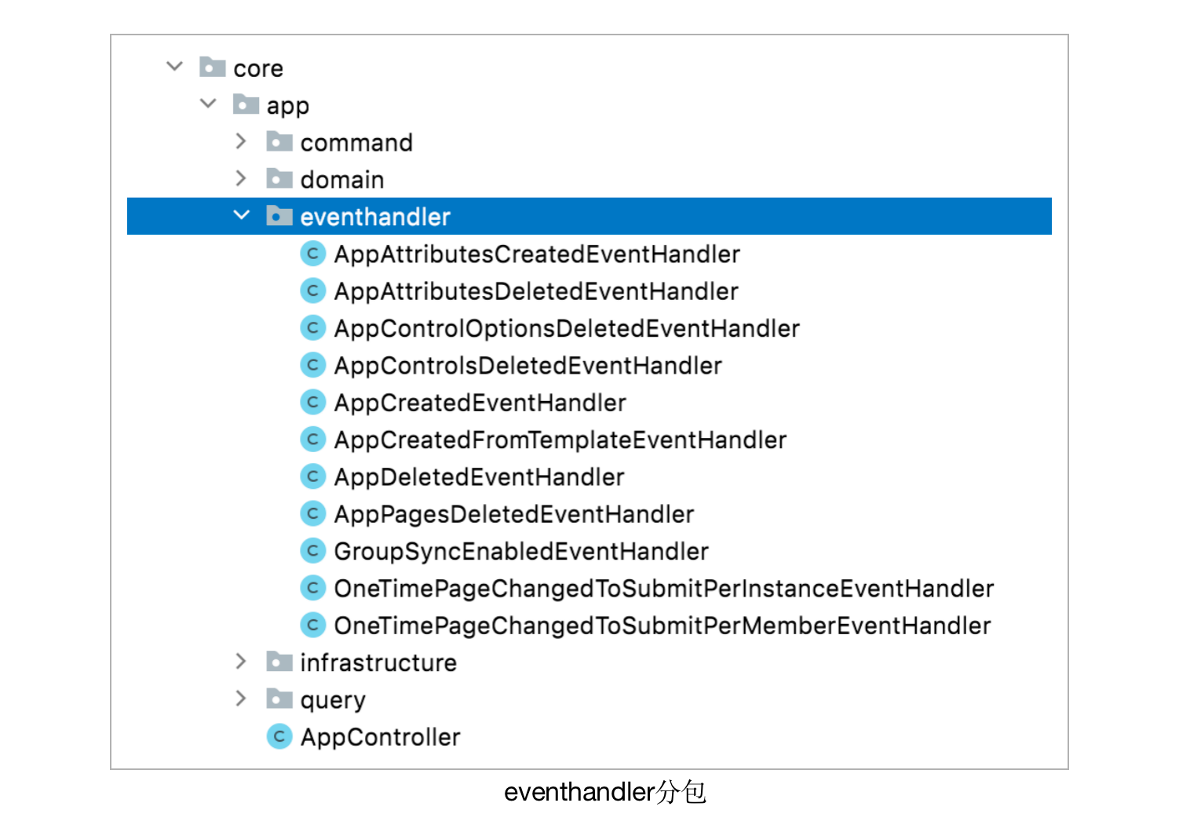Expand the command package arrow

[241, 141]
